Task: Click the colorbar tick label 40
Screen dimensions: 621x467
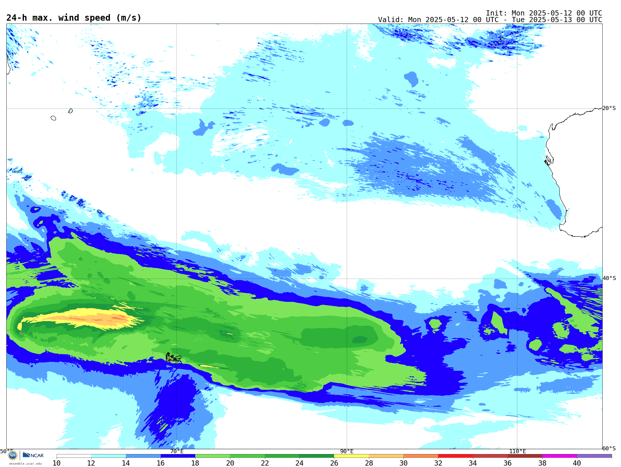Action: click(577, 463)
